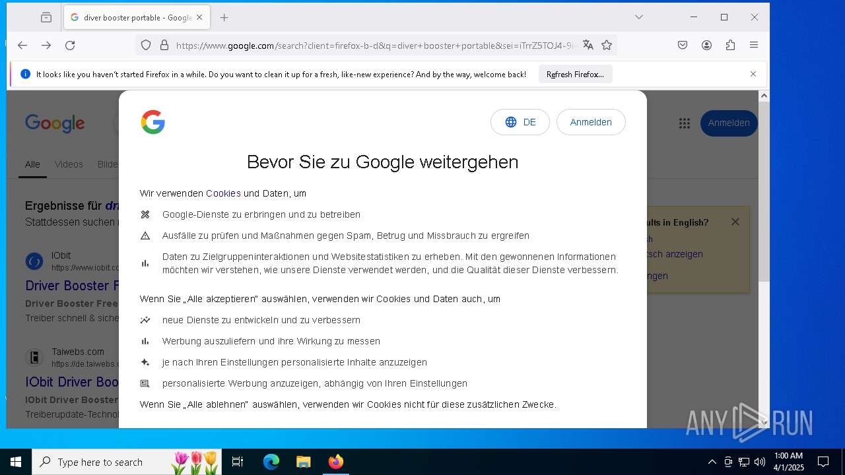Screen dimensions: 845x475
Task: Launch Microsoft Edge from taskbar
Action: click(x=271, y=462)
